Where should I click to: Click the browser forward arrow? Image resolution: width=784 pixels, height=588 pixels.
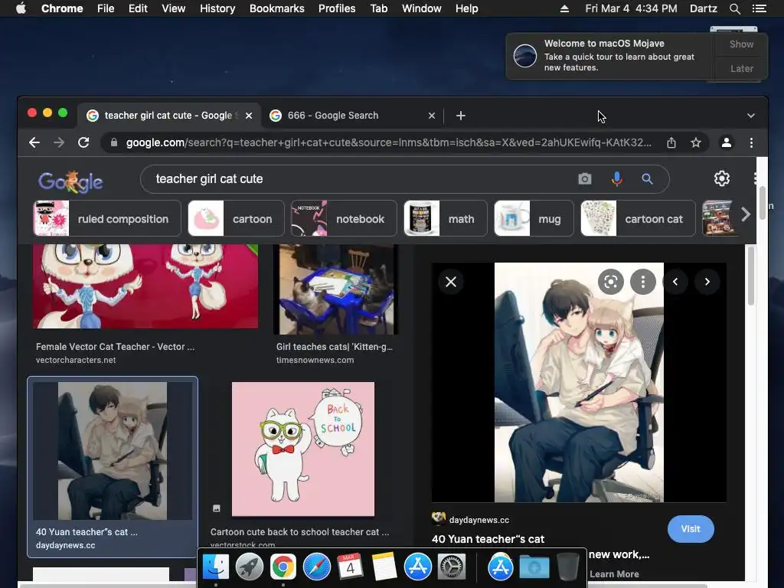(x=59, y=142)
